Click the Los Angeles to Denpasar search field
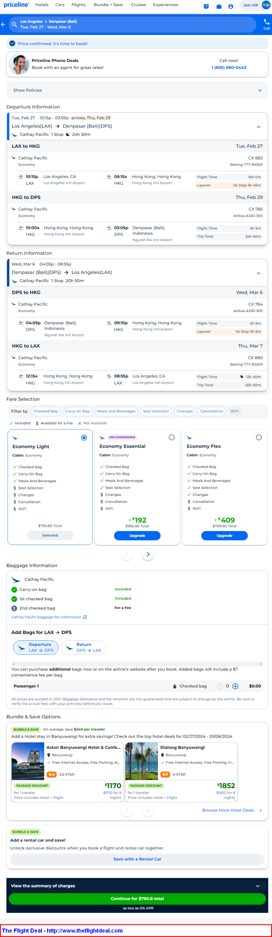 pos(132,24)
